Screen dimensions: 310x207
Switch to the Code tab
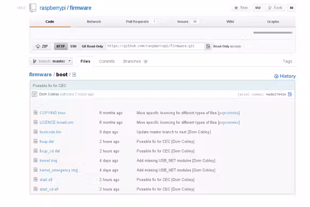click(50, 22)
